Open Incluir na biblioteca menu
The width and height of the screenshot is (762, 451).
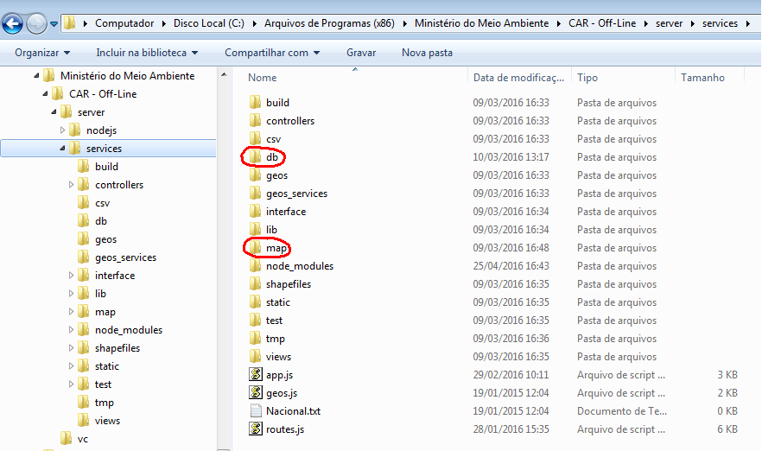point(147,53)
